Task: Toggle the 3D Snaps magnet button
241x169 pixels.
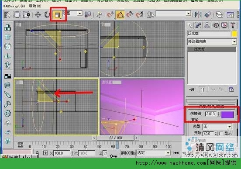Action: 110,15
